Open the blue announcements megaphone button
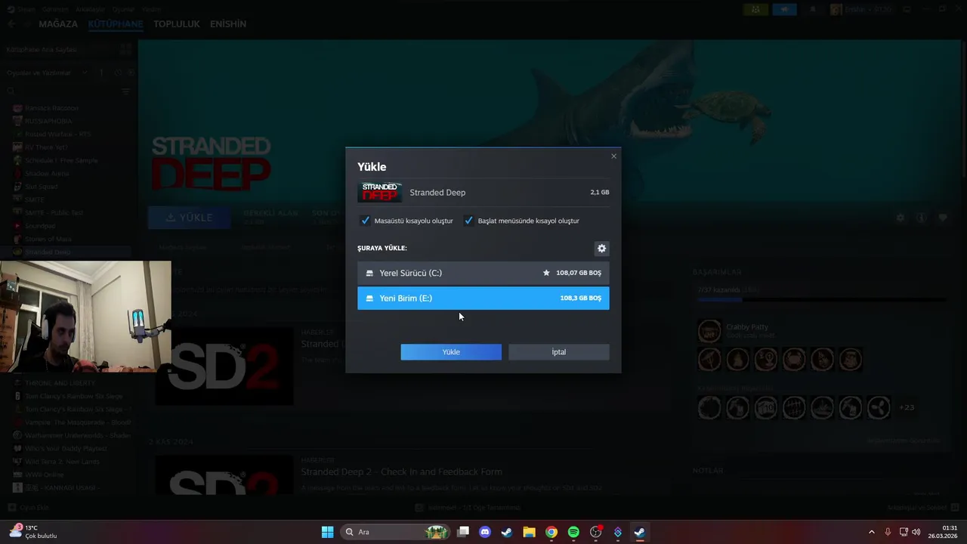 click(x=784, y=10)
